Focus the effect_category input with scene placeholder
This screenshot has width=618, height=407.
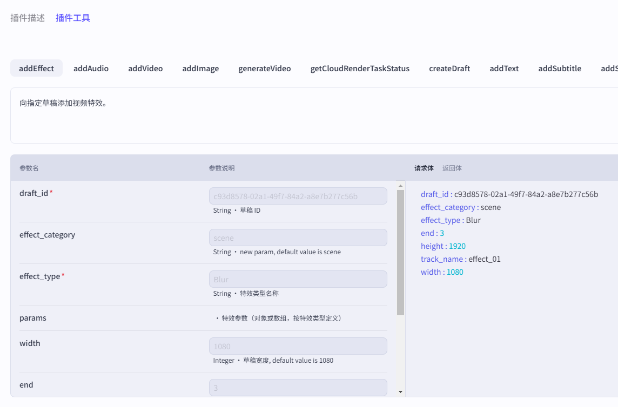pyautogui.click(x=298, y=238)
